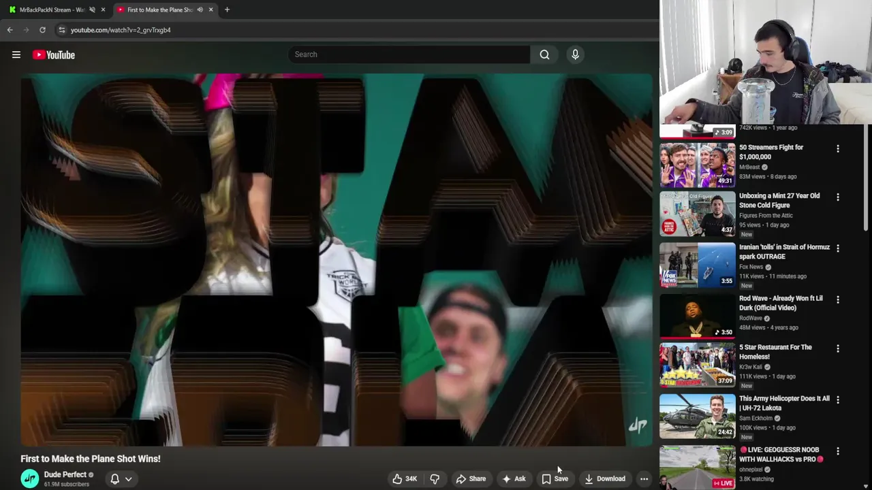Open LIVE GEOGUESSR NOOB stream title
Viewport: 872px width, 490px height.
[x=781, y=454]
